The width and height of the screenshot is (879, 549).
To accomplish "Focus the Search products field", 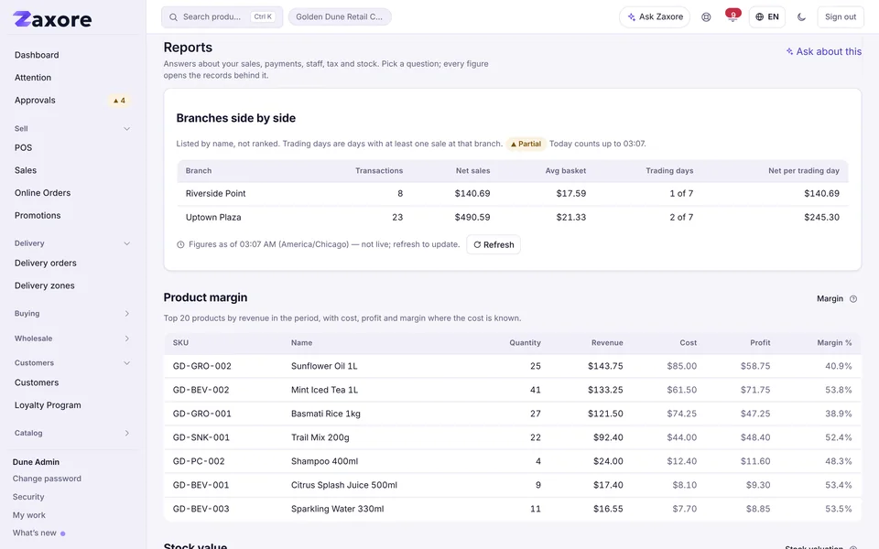I will pyautogui.click(x=222, y=16).
